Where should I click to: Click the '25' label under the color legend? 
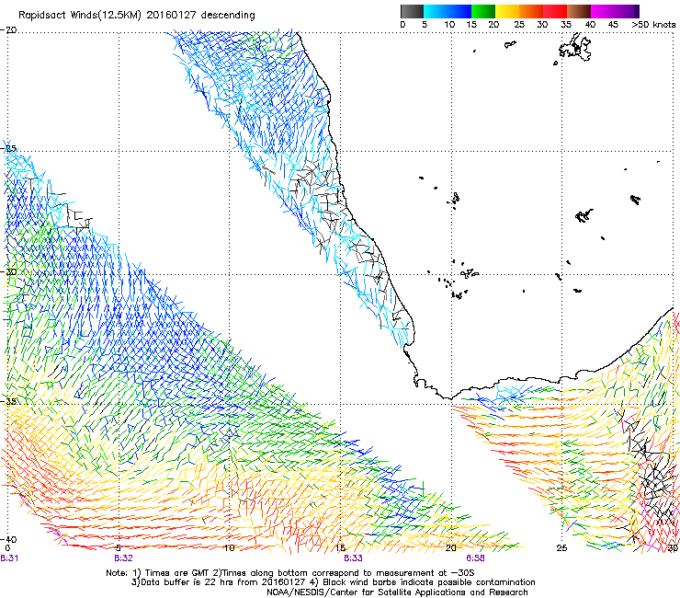point(519,25)
